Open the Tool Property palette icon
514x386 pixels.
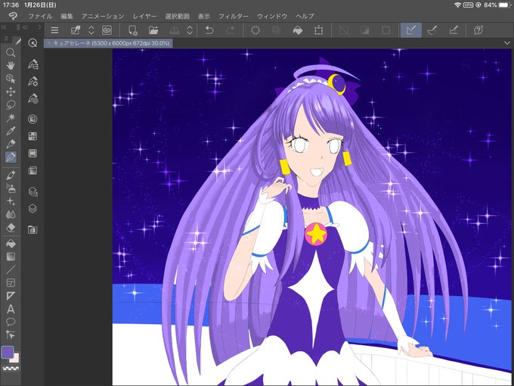(x=33, y=81)
